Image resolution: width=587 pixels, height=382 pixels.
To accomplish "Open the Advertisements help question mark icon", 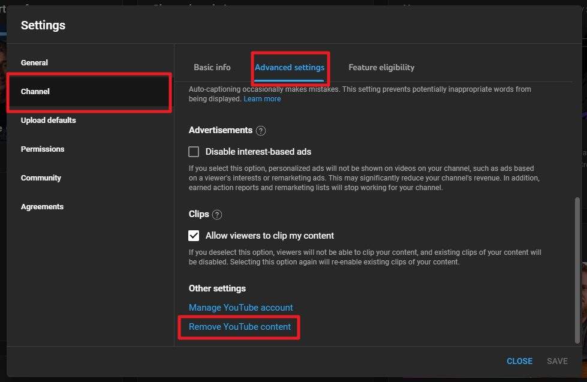I will 261,131.
